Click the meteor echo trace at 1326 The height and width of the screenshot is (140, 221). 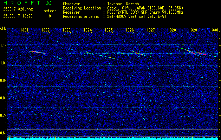pyautogui.click(x=137, y=52)
